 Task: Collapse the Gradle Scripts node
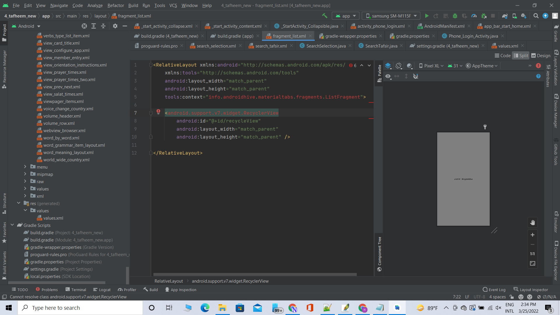pos(12,225)
